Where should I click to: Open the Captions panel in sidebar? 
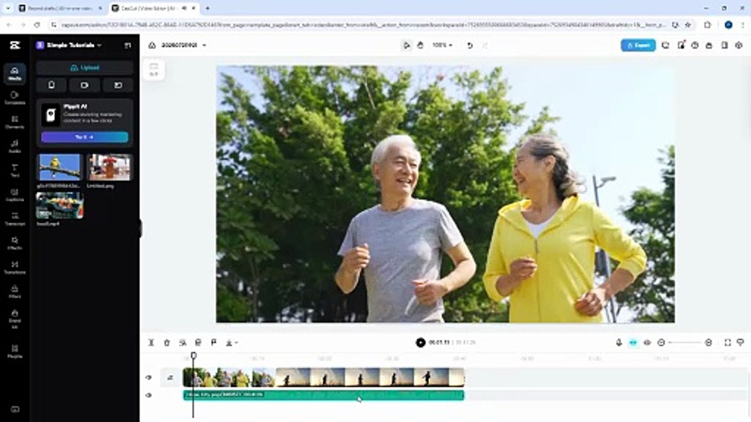pyautogui.click(x=15, y=195)
